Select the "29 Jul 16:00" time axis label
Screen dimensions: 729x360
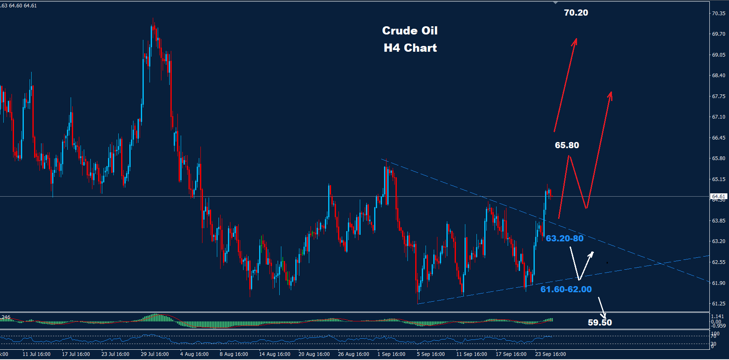(x=154, y=354)
